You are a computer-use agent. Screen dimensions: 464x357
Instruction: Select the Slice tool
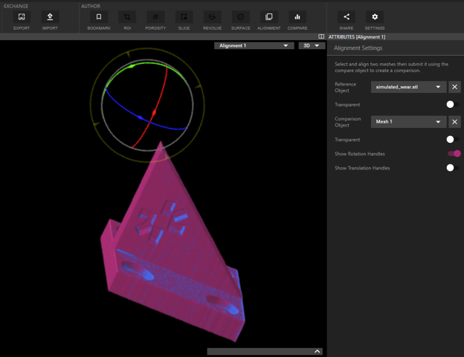[184, 17]
